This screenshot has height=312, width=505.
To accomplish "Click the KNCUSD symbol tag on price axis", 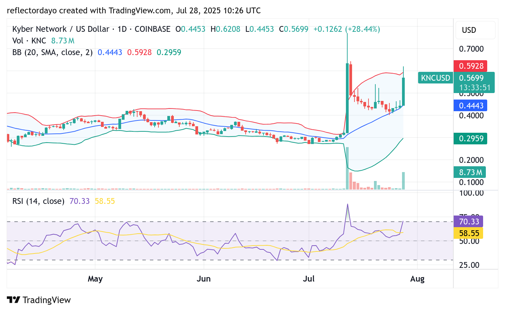I will click(435, 78).
